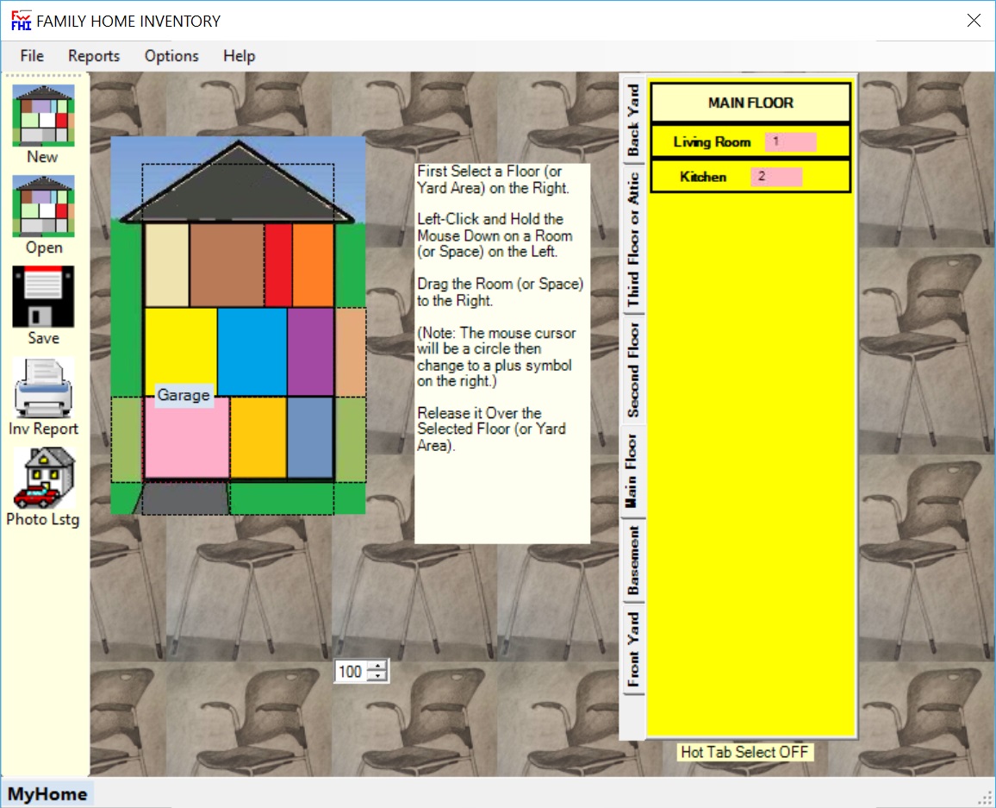Click the MAIN FLOOR header button

click(x=750, y=103)
